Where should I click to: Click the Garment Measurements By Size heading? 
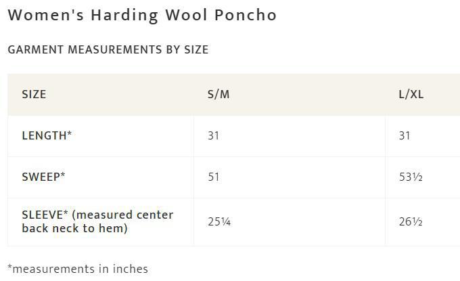(x=108, y=49)
